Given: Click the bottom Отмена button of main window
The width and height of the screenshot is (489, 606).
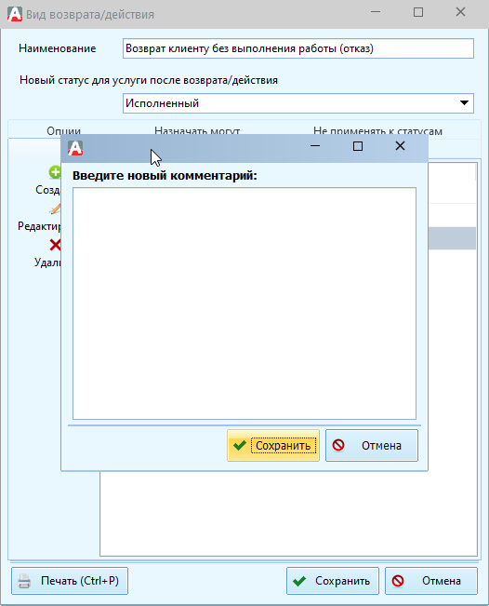Looking at the screenshot, I should (x=431, y=581).
